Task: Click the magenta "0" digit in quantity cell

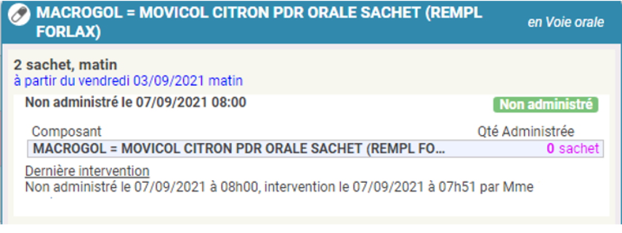Action: pyautogui.click(x=550, y=149)
